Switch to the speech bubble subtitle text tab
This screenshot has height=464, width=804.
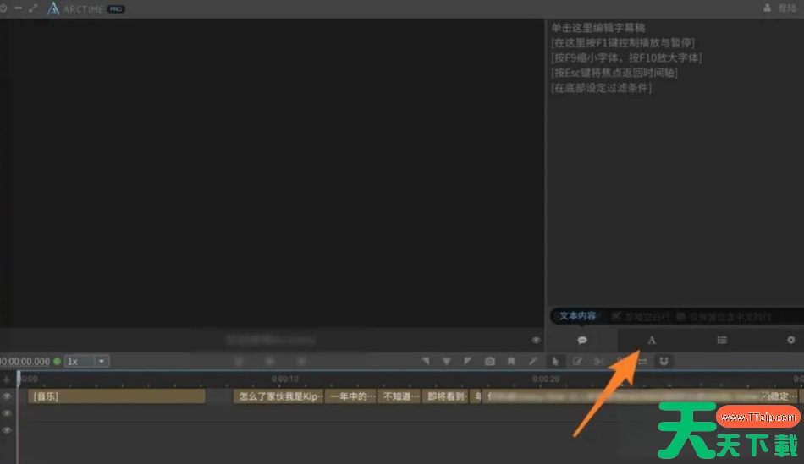pos(582,340)
